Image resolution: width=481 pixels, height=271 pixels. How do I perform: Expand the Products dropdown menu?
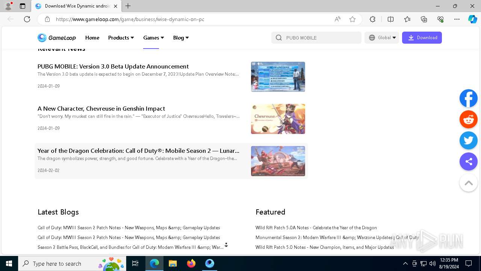pos(121,38)
